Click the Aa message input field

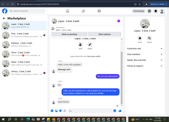pos(90,111)
